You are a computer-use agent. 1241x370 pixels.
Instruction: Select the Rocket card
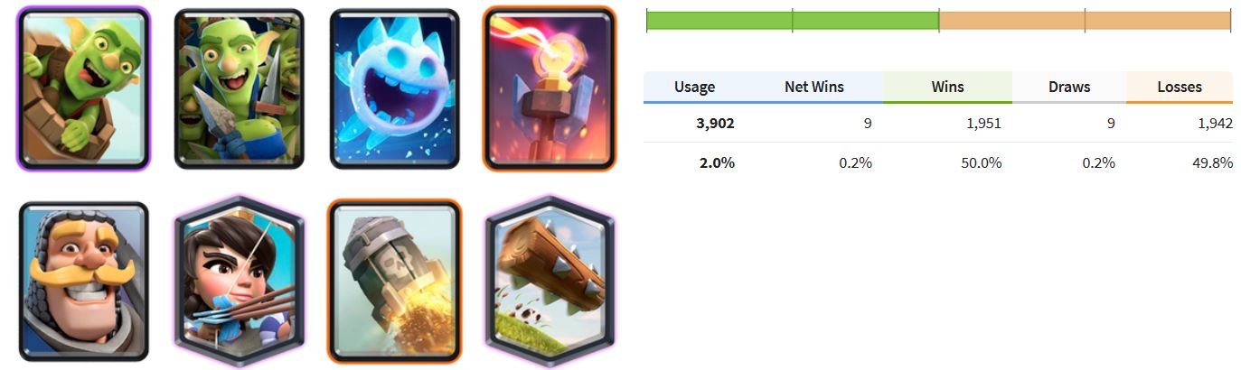point(395,282)
